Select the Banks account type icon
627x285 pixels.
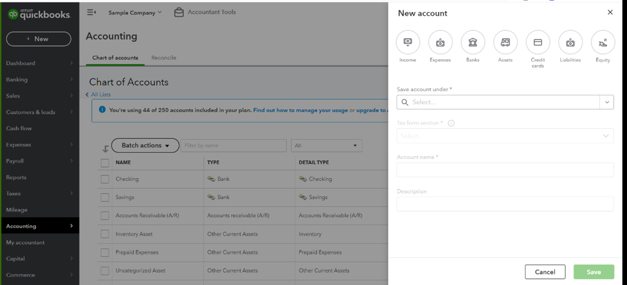click(x=473, y=42)
